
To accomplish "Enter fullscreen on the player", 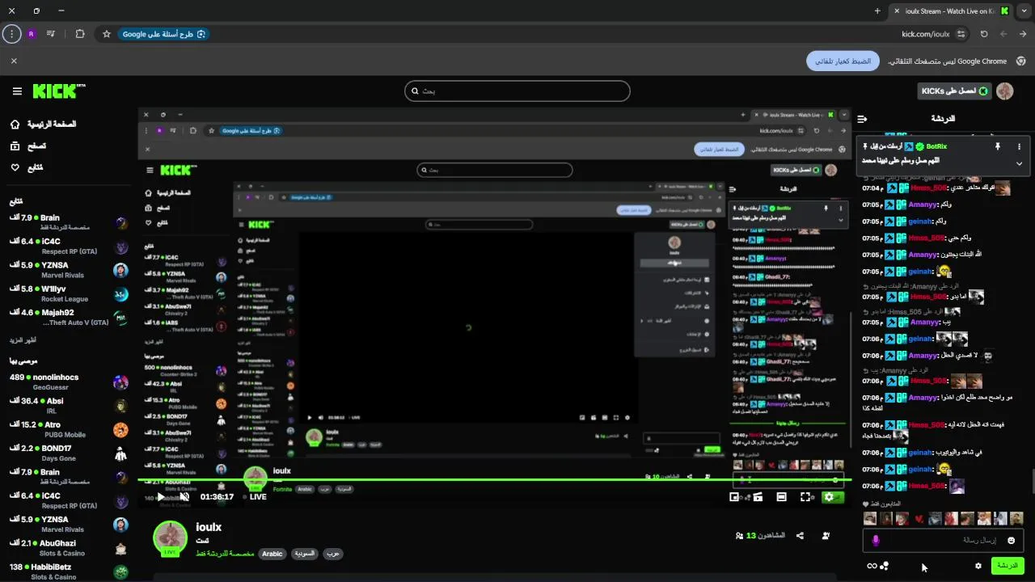I will pyautogui.click(x=805, y=497).
